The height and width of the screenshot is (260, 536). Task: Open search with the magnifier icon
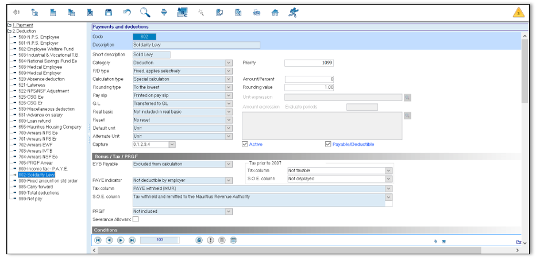[x=145, y=11]
